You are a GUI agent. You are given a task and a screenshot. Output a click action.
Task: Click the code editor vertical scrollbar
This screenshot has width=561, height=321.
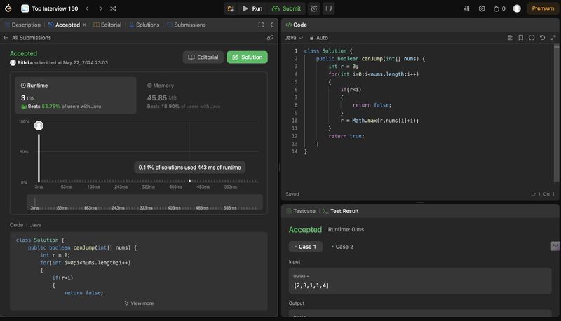(x=556, y=114)
